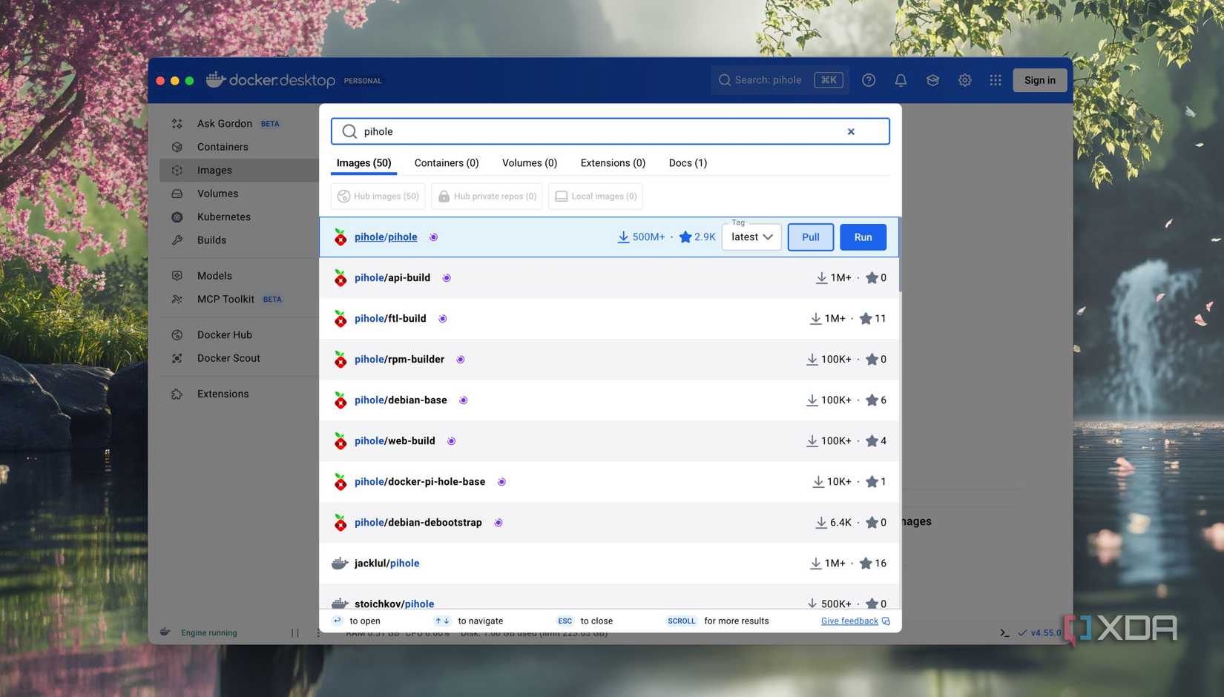Toggle the Local images (0) filter

[x=596, y=196]
